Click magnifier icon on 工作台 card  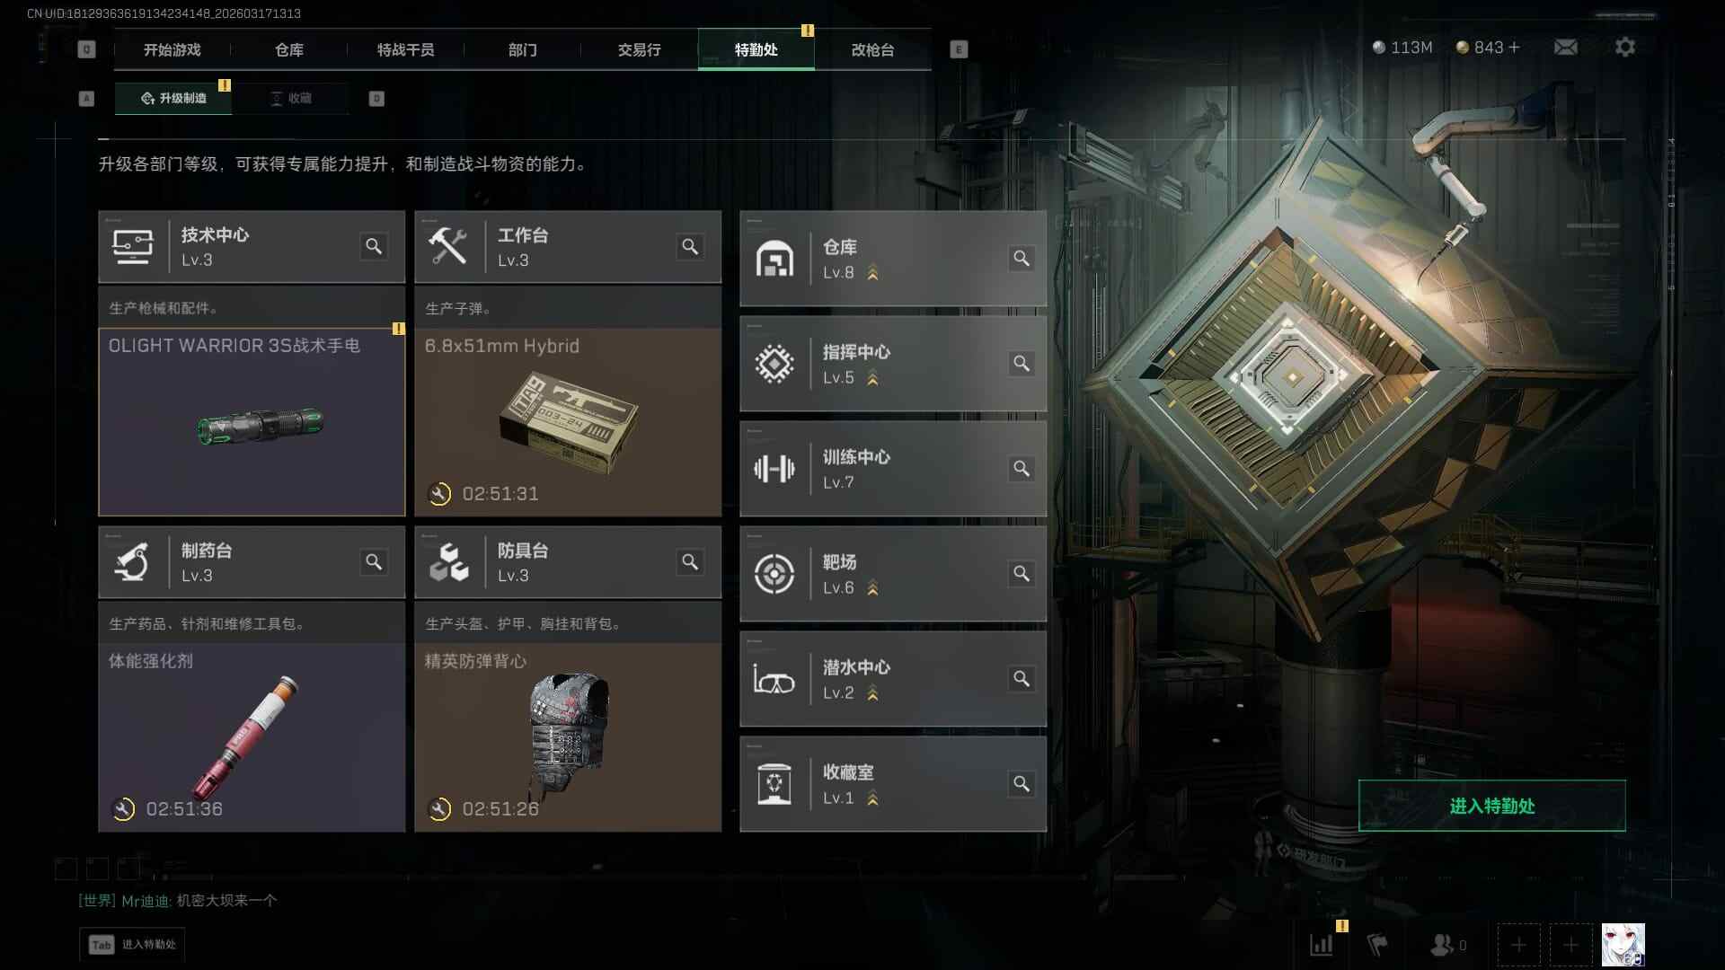(x=690, y=246)
